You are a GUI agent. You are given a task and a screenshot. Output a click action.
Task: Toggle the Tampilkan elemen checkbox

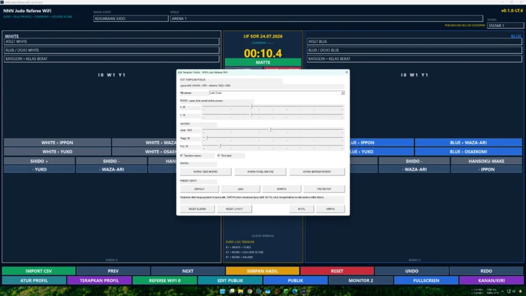click(x=181, y=156)
